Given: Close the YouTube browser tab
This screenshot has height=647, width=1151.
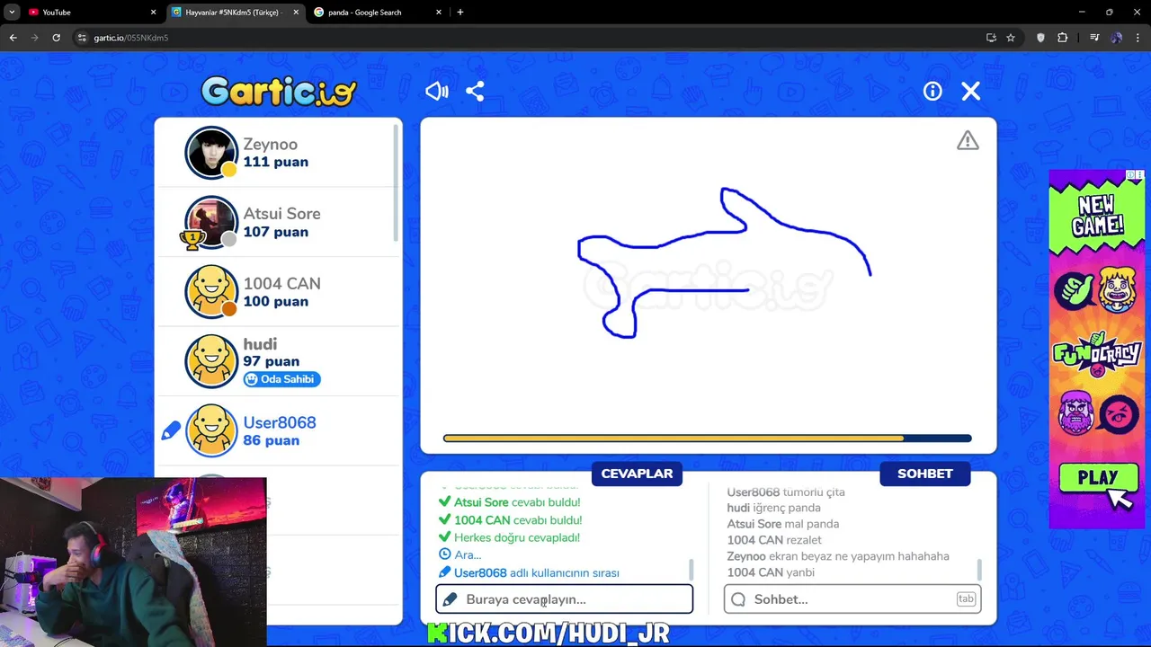Looking at the screenshot, I should point(153,13).
